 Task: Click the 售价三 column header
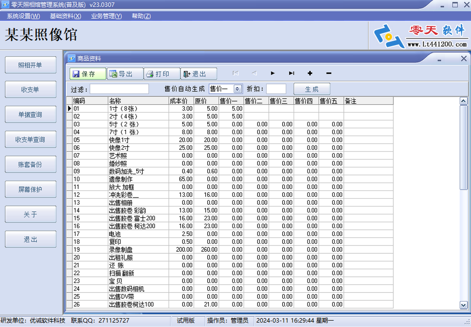[281, 101]
